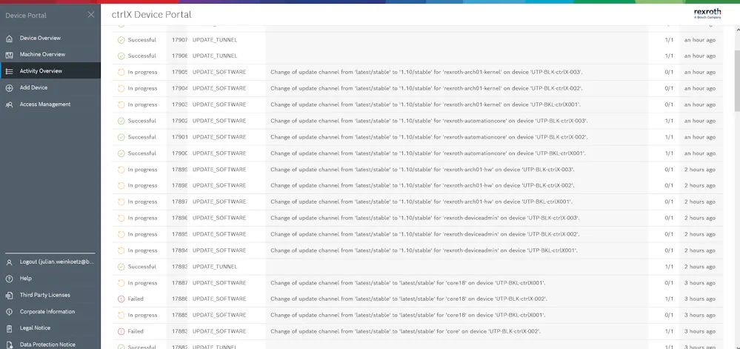Click the 1/1 progress count in row 17902
The image size is (740, 349).
click(x=669, y=121)
